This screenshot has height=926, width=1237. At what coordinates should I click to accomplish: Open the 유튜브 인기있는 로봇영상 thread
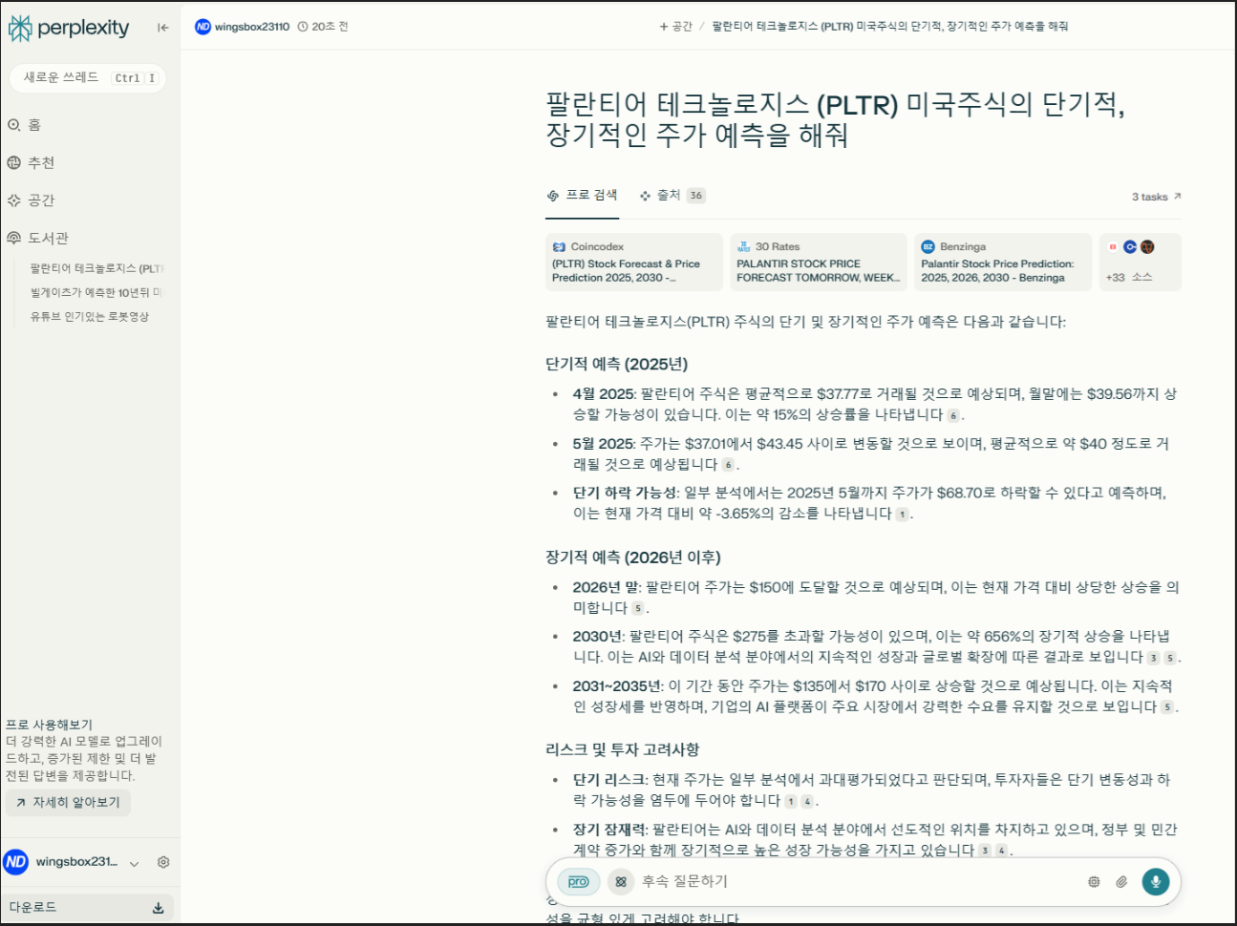(x=90, y=316)
